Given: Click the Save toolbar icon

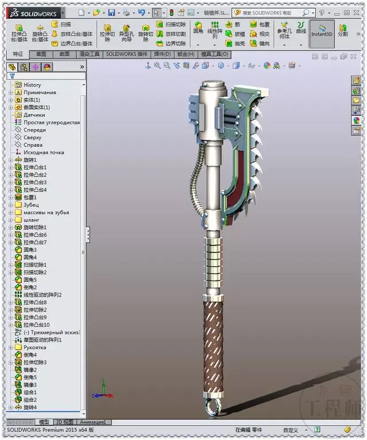Looking at the screenshot, I should [x=111, y=13].
